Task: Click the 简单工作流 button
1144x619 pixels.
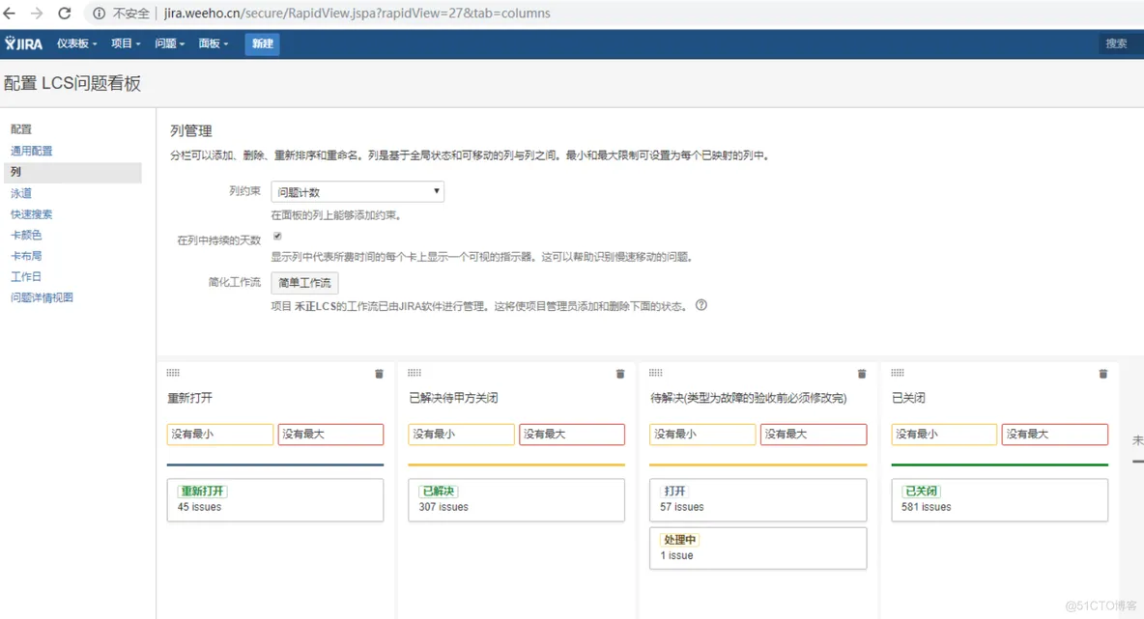Action: pos(304,283)
